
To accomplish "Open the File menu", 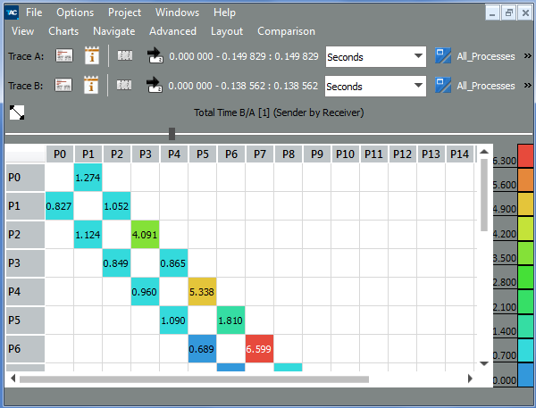I will click(34, 12).
